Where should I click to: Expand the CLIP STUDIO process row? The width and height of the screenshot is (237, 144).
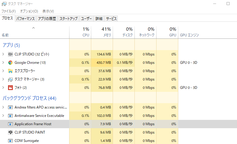[x=3, y=54]
